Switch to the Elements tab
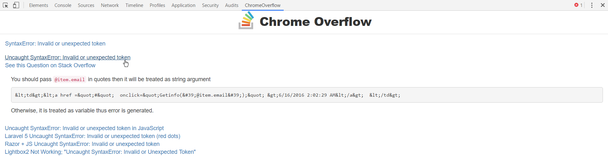Screen dimensions: 608x156 pos(39,5)
